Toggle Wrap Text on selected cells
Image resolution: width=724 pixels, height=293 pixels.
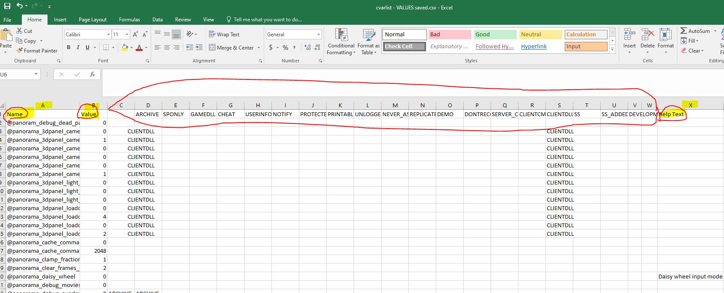[224, 34]
